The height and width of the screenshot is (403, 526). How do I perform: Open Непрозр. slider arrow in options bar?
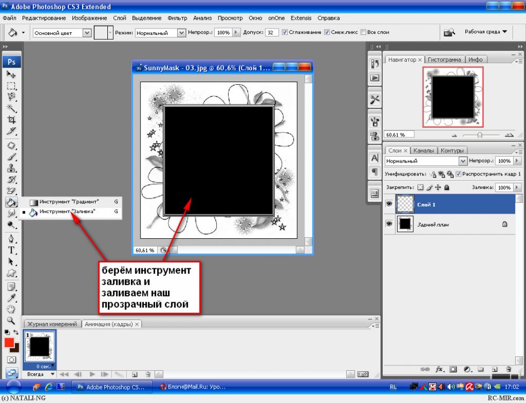click(x=236, y=32)
